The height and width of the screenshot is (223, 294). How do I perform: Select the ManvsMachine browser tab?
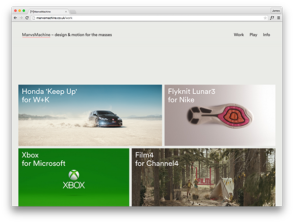pos(48,11)
